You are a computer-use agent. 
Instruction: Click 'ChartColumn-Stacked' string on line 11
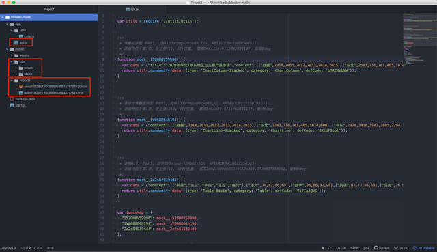point(225,70)
